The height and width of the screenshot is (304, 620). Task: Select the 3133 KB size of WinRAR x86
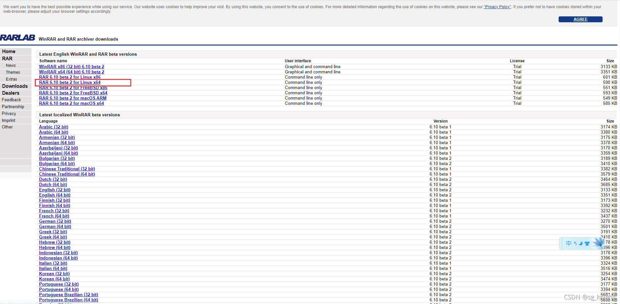[609, 66]
